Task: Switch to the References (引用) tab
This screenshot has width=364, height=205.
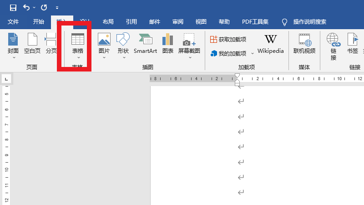Action: click(131, 22)
